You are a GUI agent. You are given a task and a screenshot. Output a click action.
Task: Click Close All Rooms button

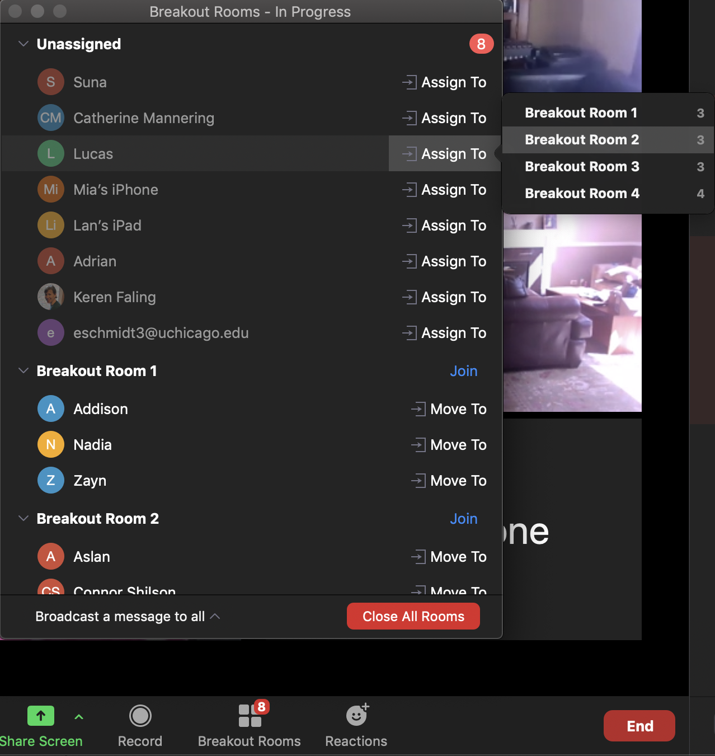tap(413, 616)
